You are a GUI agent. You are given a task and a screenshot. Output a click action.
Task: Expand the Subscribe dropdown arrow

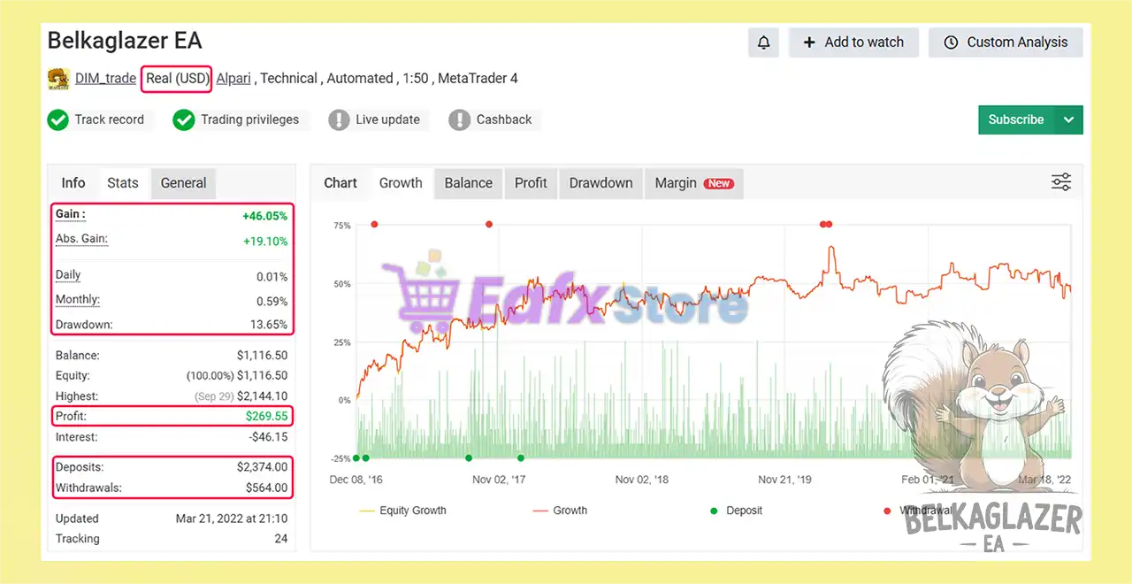1068,119
